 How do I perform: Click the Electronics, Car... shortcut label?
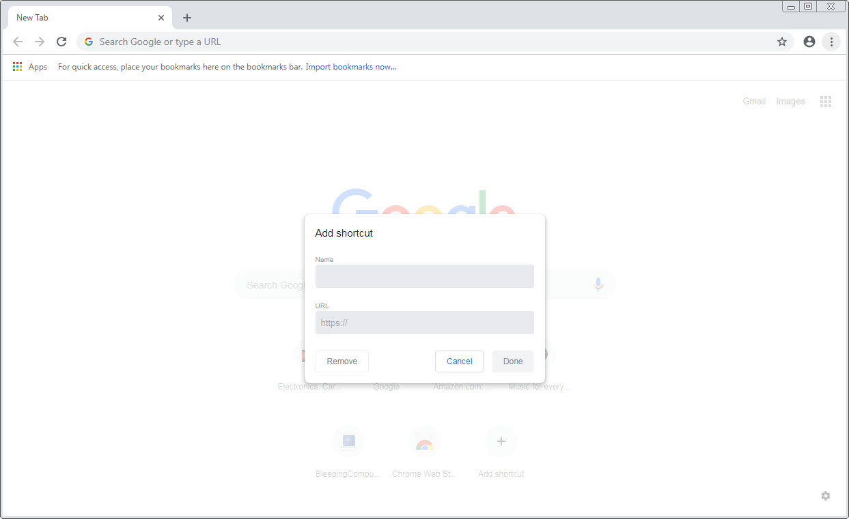point(309,387)
